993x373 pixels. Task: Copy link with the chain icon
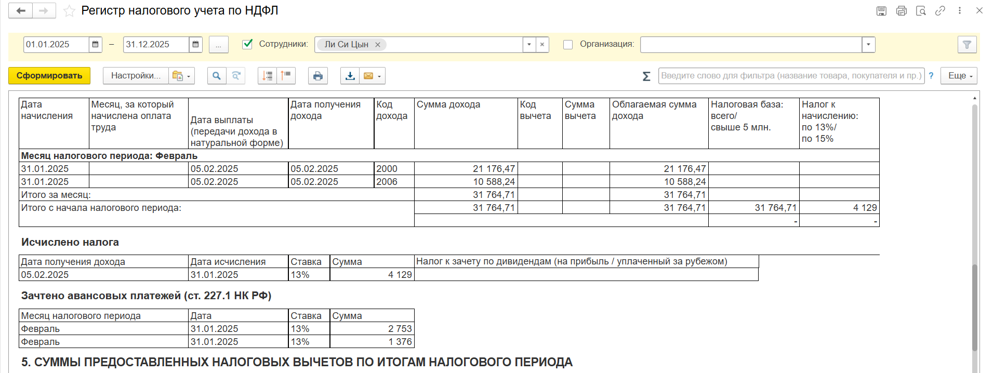(x=940, y=10)
